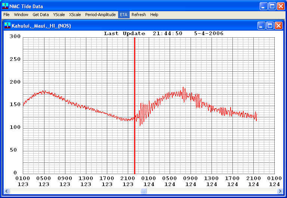Click the highlighted ETA menu
Image resolution: width=287 pixels, height=198 pixels.
[x=124, y=15]
